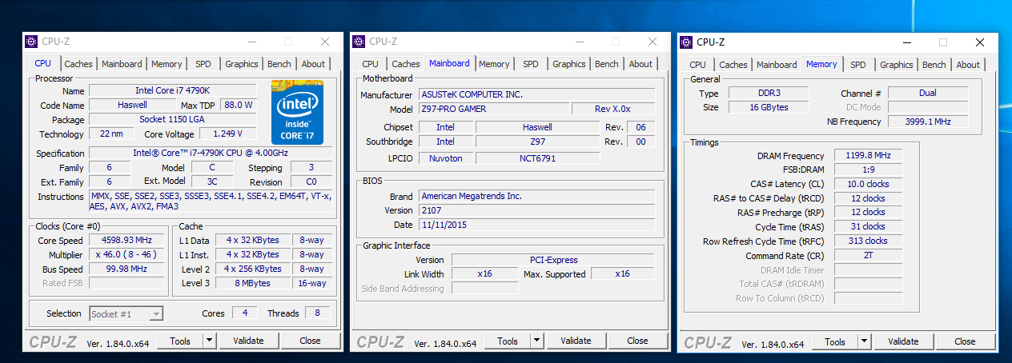Click the Close button in the Memory window footer
Image resolution: width=1012 pixels, height=363 pixels.
pos(965,341)
